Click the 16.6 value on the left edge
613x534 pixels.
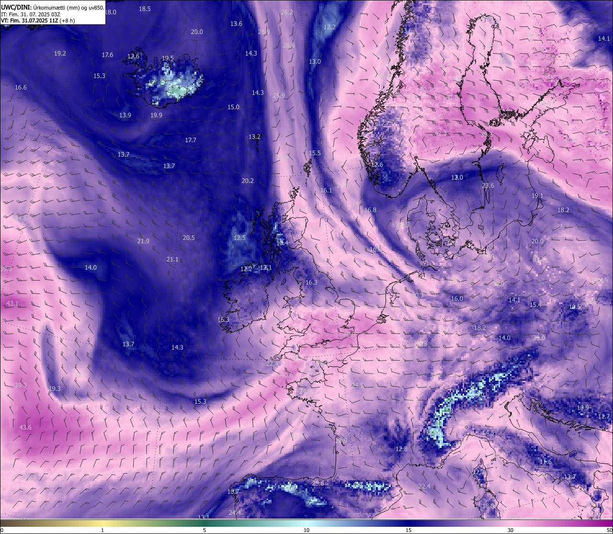pos(21,87)
